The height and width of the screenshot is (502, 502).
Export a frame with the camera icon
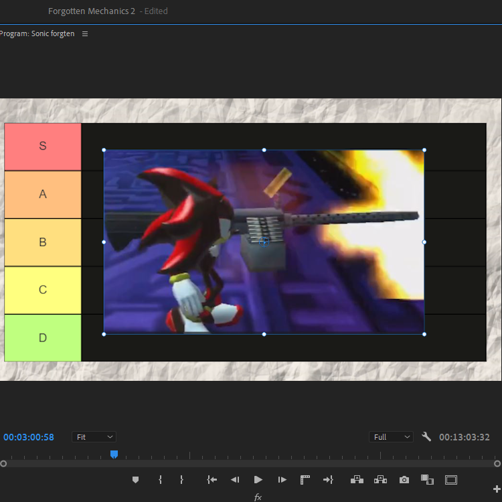[404, 480]
